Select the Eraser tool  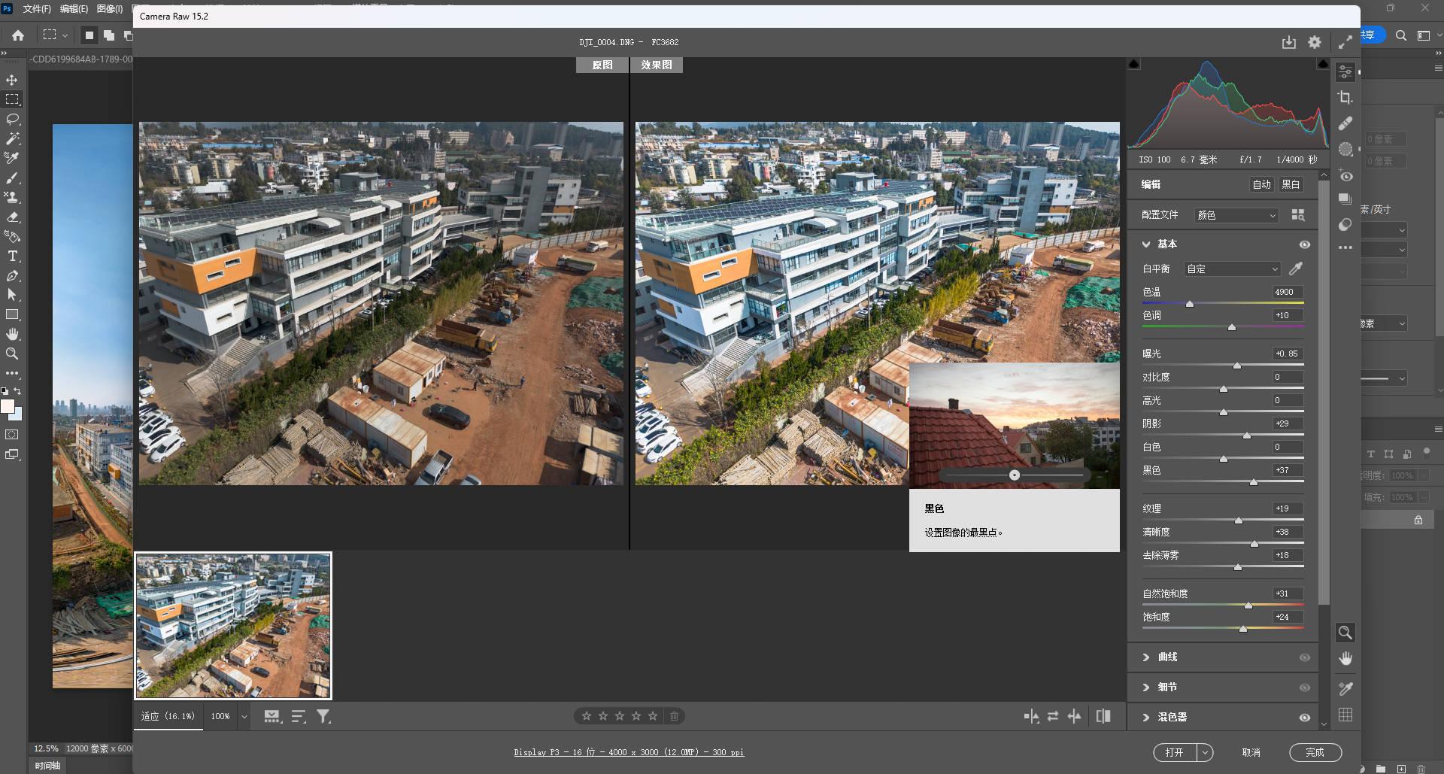(12, 217)
